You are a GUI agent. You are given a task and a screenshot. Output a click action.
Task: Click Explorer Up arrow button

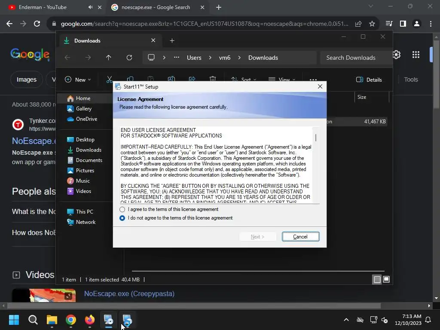pos(109,58)
